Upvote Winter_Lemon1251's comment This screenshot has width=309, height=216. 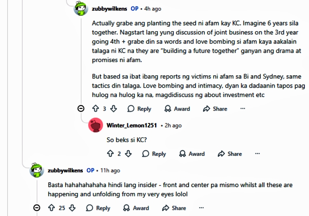(x=110, y=154)
